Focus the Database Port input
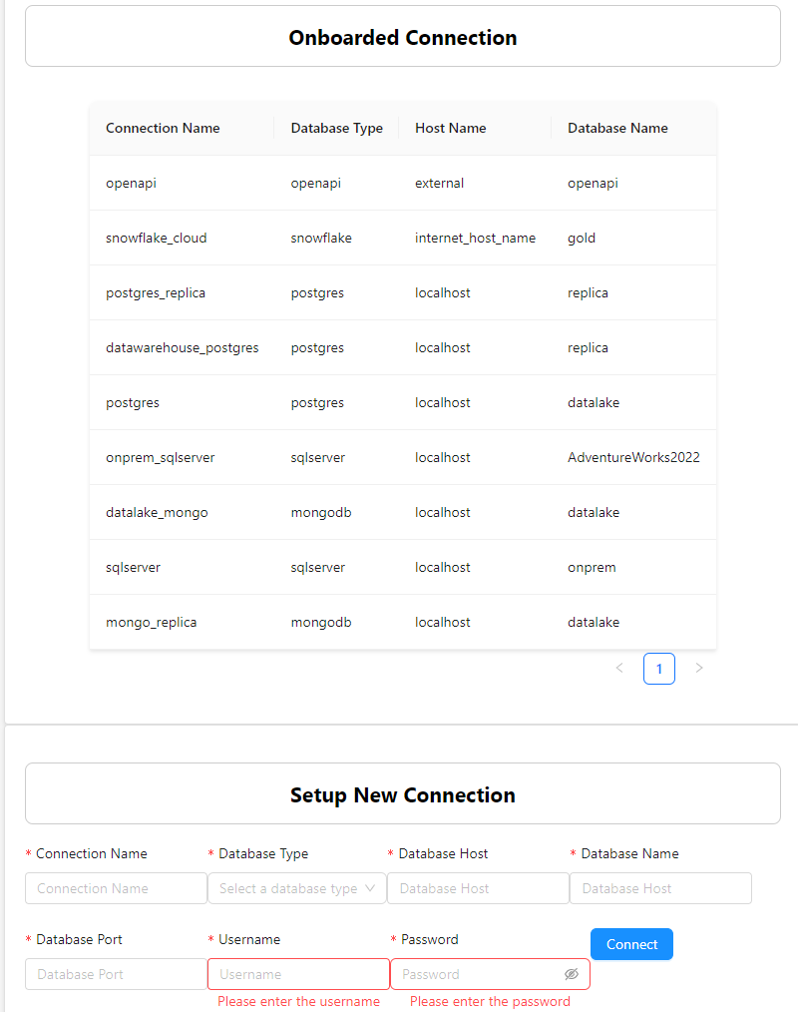 pyautogui.click(x=116, y=974)
